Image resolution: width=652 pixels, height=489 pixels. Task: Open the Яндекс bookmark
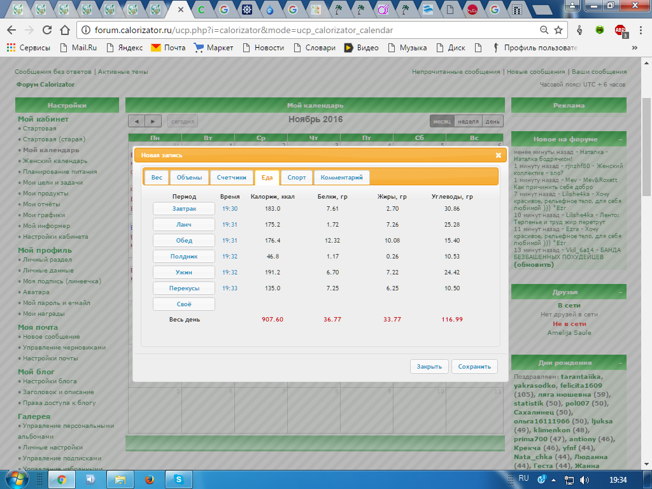[x=125, y=48]
